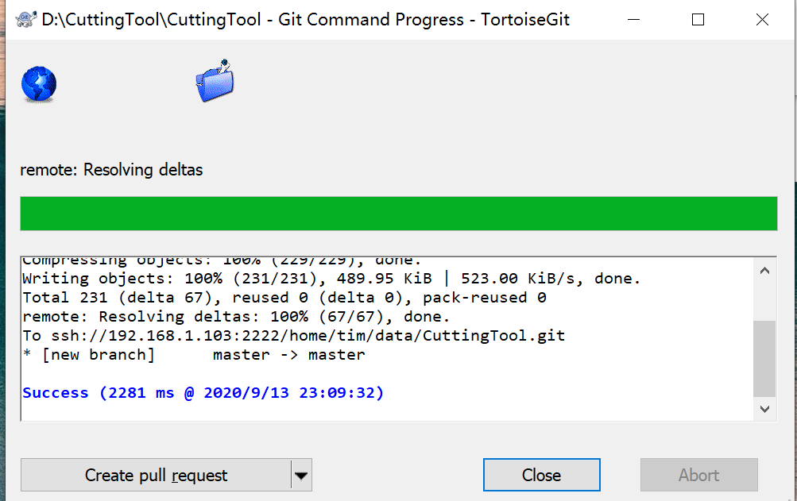Click the blue folder animation icon
The image size is (797, 501).
point(215,81)
